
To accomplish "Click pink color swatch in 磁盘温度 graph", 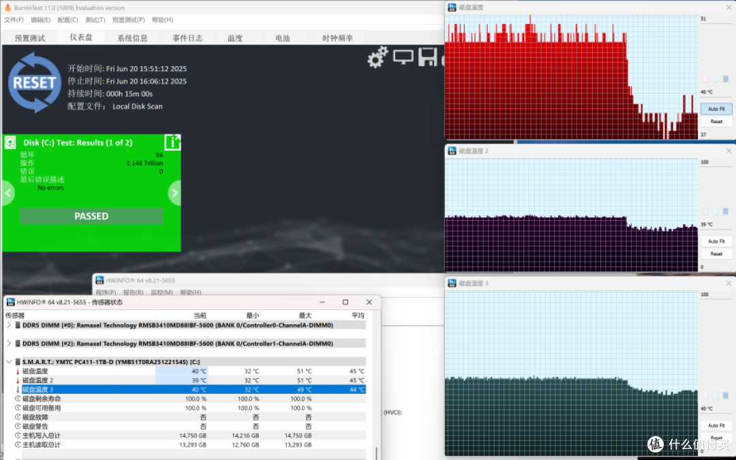I will click(x=705, y=79).
